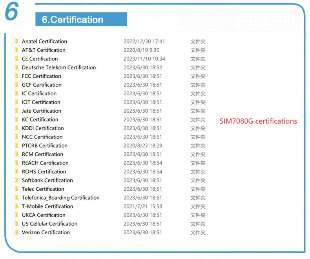The image size is (310, 259).
Task: Click the folder icon beside Jate Certification
Action: 16,111
